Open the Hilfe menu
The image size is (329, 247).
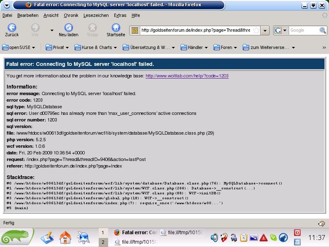tap(136, 15)
